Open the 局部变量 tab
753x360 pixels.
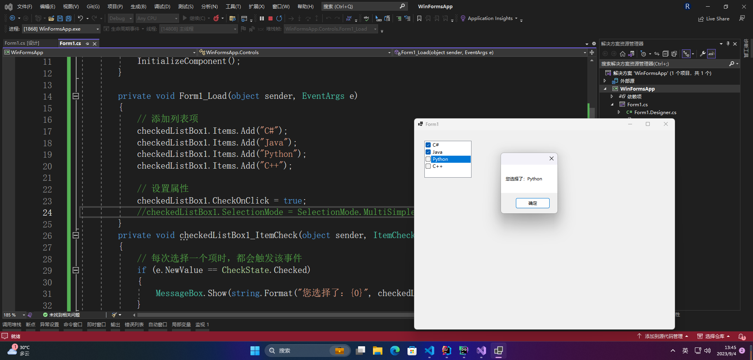point(181,325)
